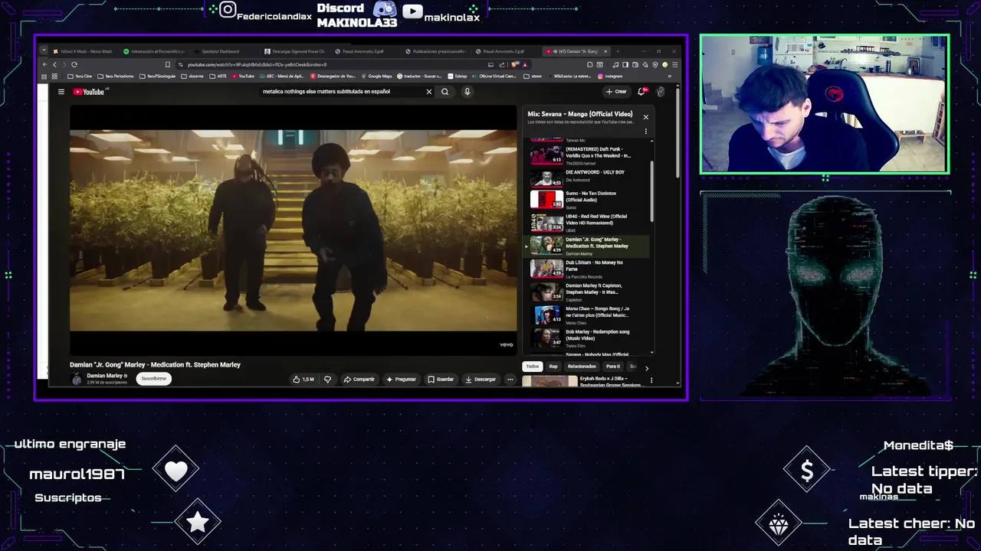
Task: Play Bob Marley - Redemption song item
Action: (588, 337)
